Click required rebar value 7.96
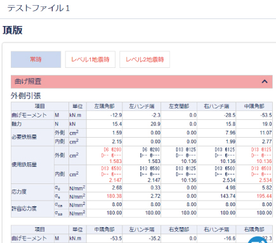 tap(230, 133)
